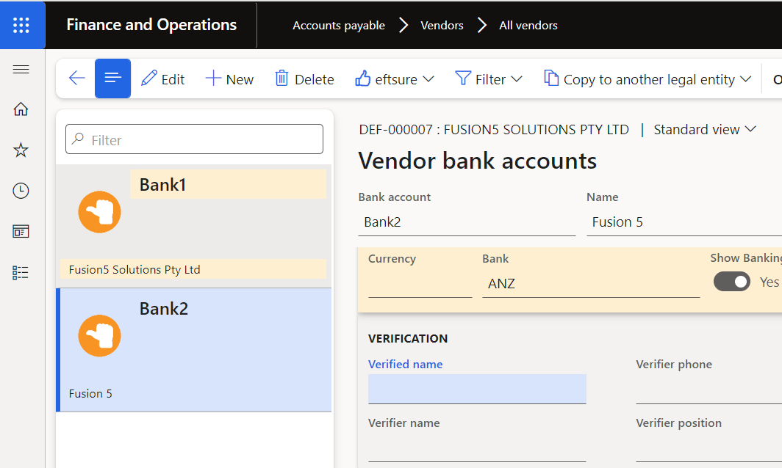Open Favorites star icon in sidebar
Image resolution: width=782 pixels, height=468 pixels.
[21, 150]
